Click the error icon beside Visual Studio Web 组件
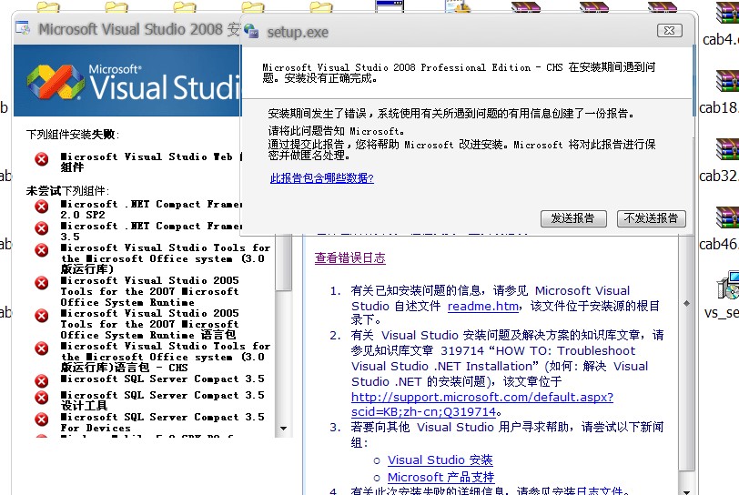This screenshot has width=739, height=495. 42,159
